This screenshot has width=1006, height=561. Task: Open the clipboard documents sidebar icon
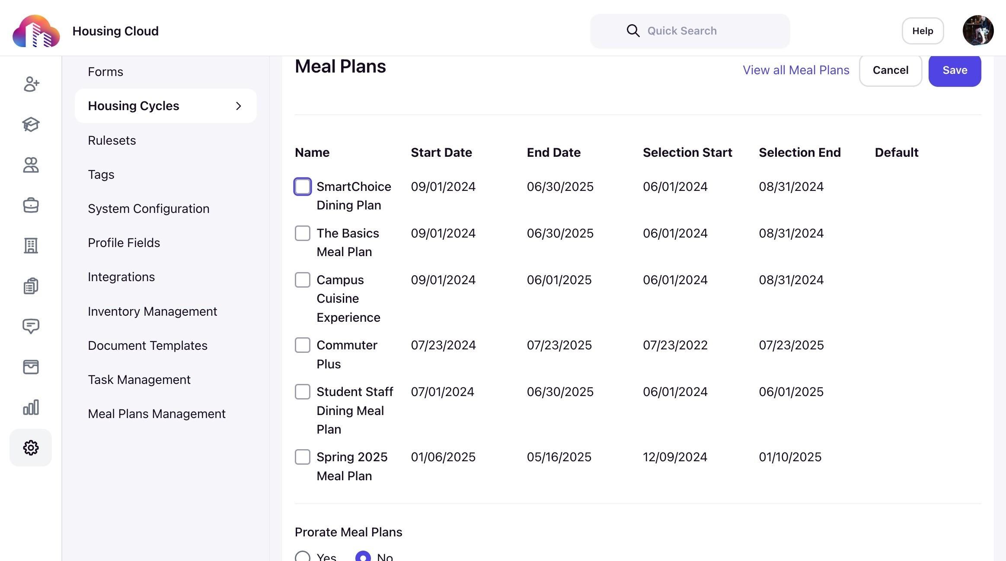click(x=31, y=286)
